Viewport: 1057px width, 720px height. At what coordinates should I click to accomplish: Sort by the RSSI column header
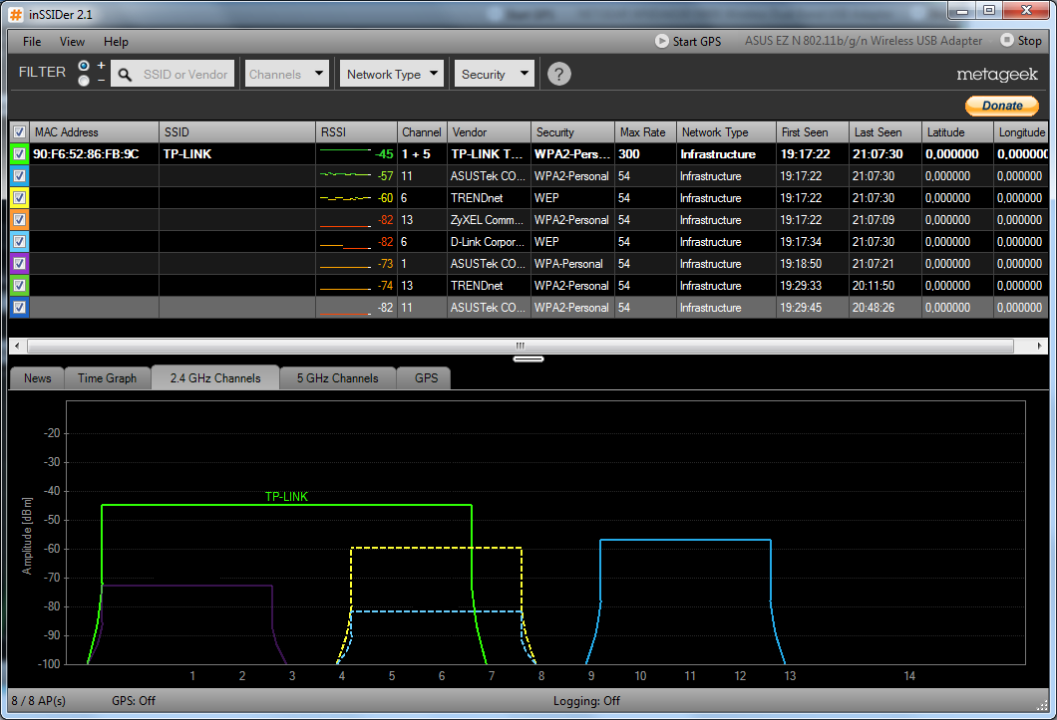coord(356,132)
